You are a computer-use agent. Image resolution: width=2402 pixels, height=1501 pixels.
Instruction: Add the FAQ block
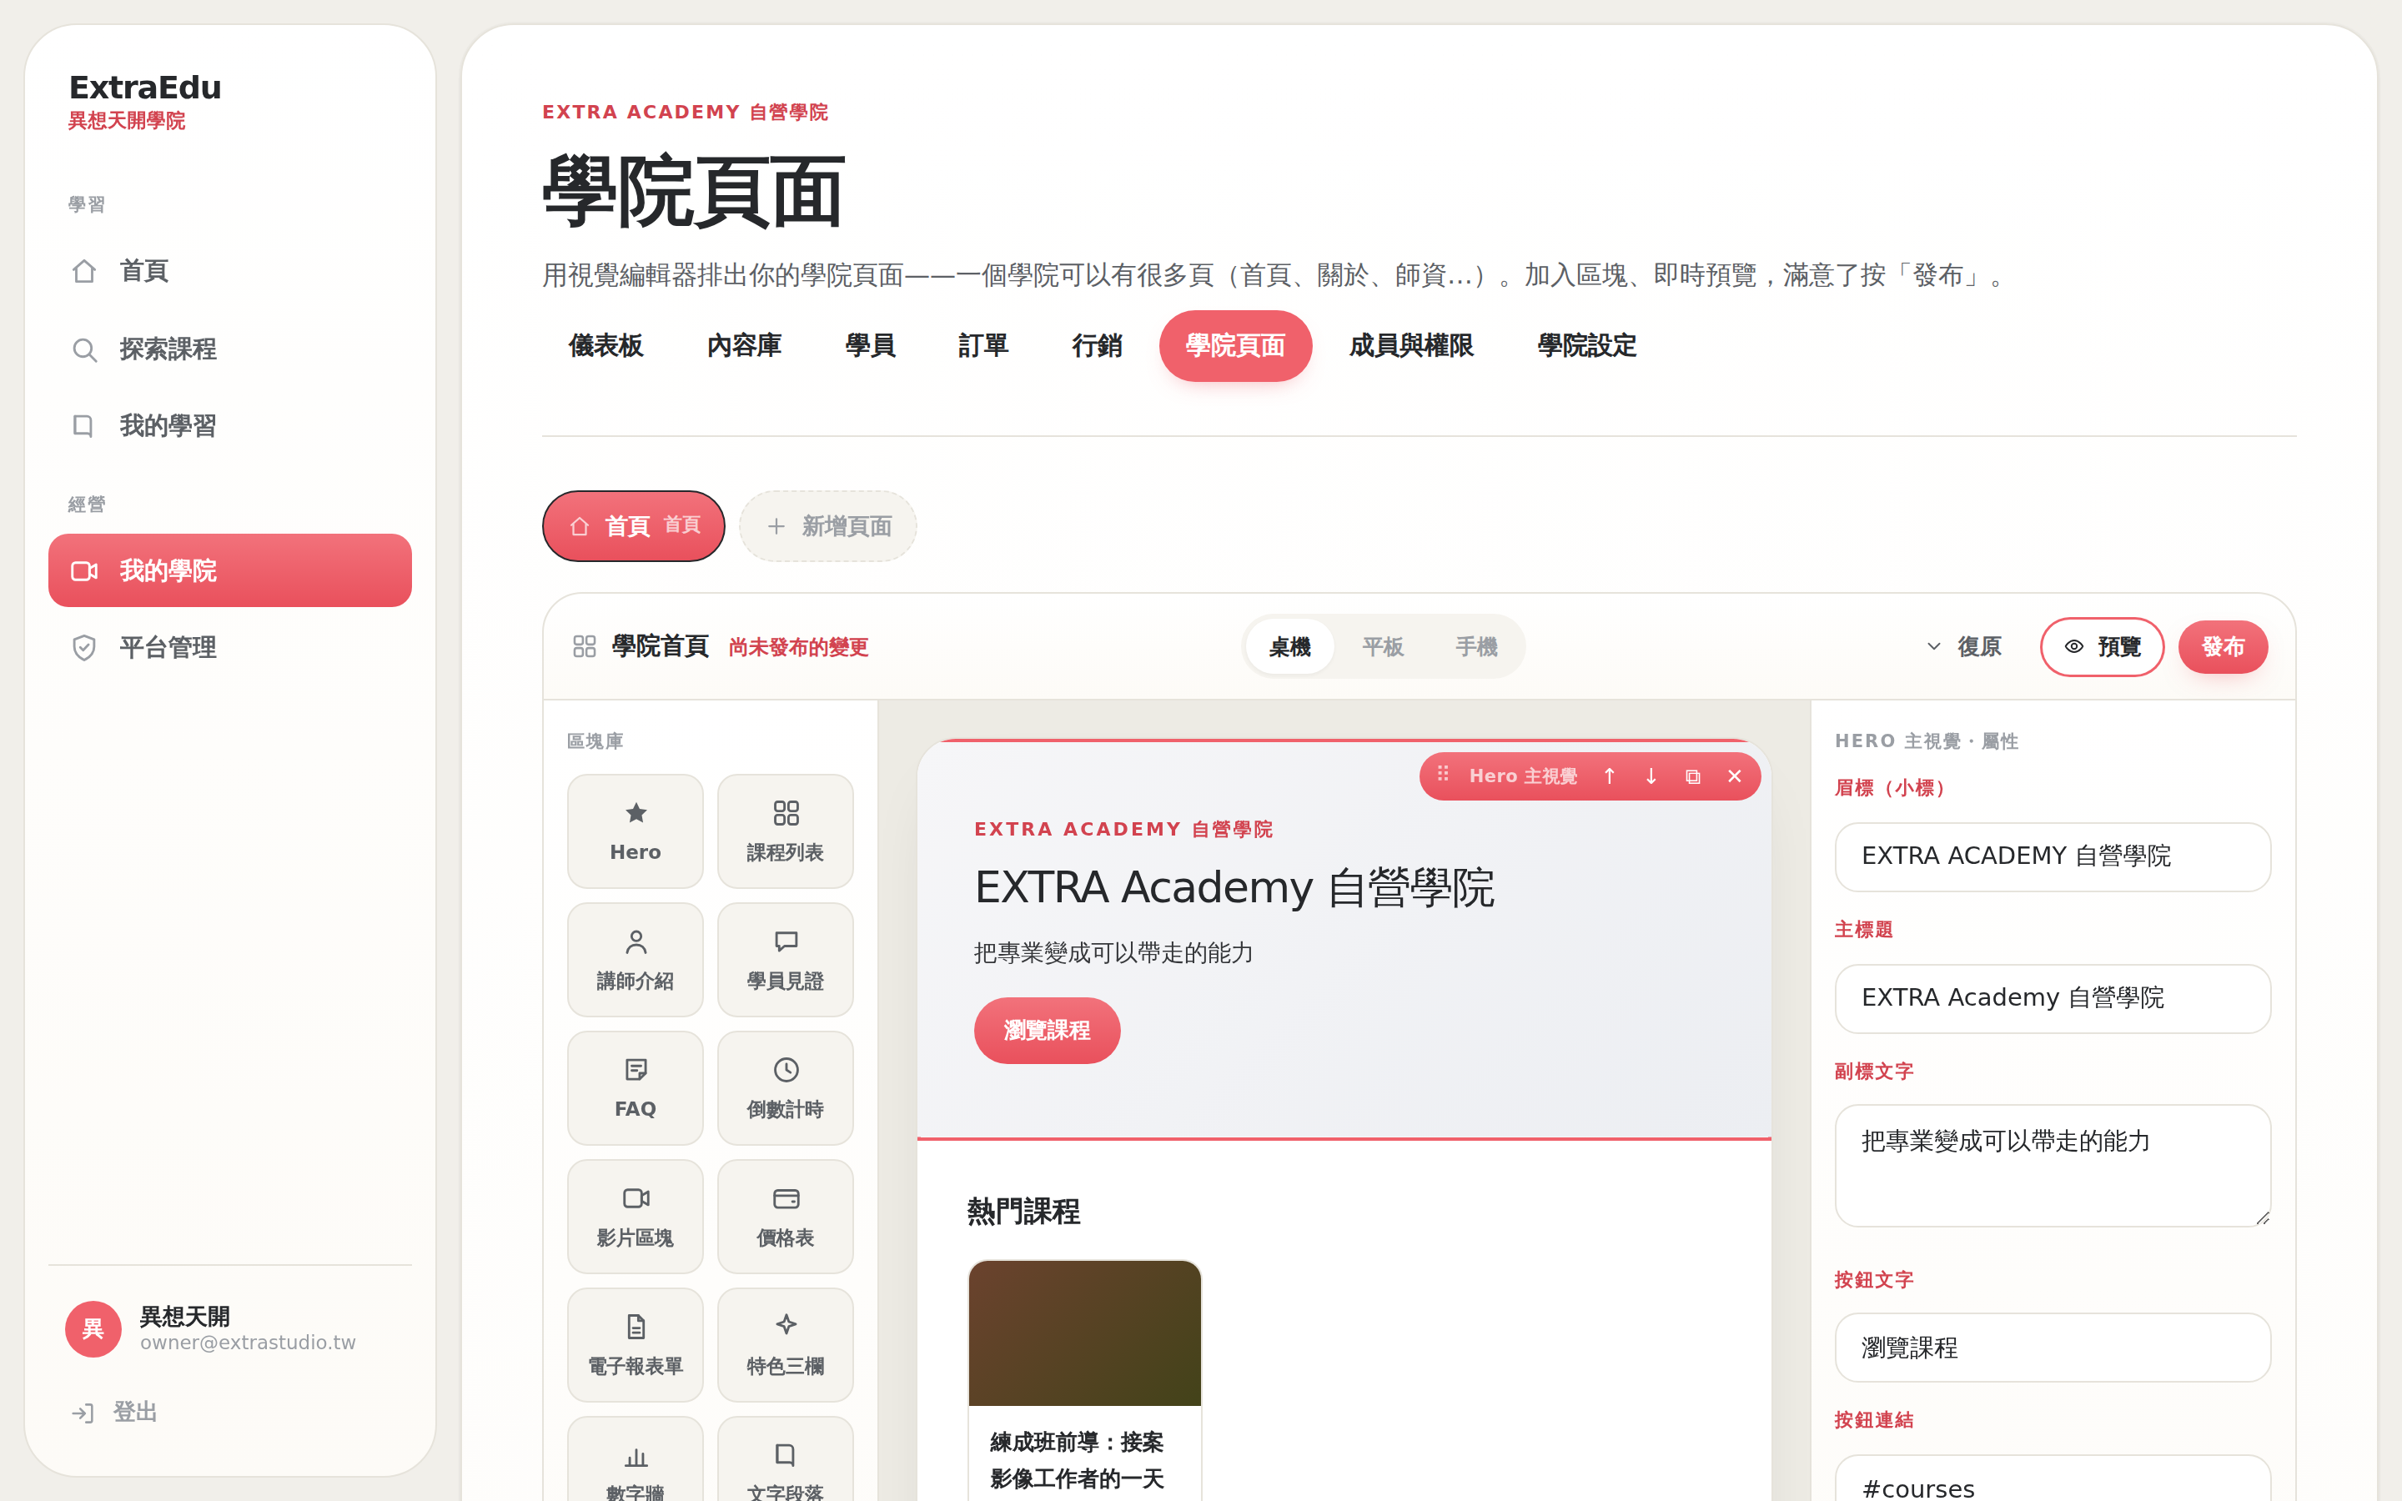click(636, 1088)
